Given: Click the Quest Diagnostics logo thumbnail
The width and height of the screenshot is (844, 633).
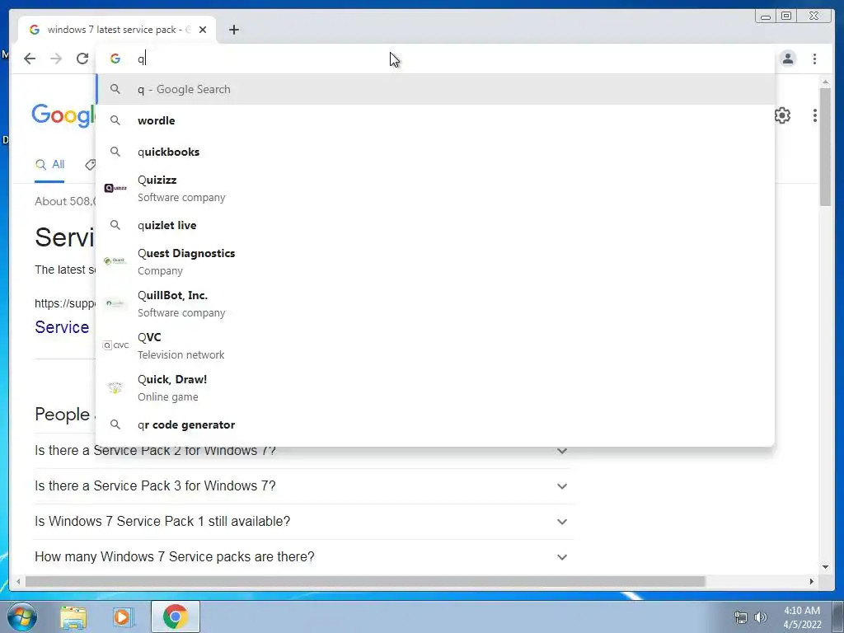Looking at the screenshot, I should pyautogui.click(x=115, y=261).
